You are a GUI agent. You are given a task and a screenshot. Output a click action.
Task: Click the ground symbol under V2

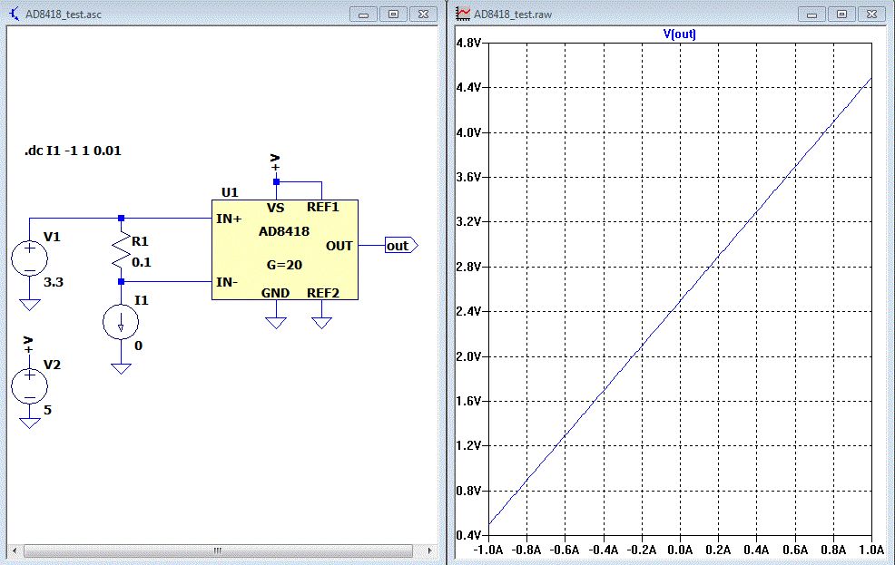pos(30,423)
